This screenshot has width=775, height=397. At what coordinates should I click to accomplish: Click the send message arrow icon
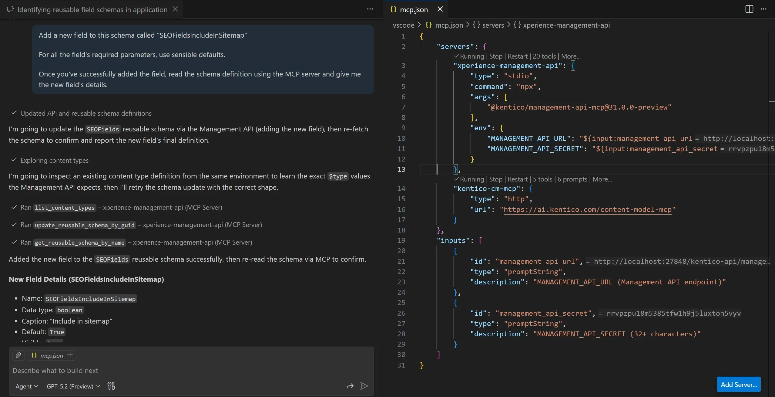pyautogui.click(x=364, y=386)
